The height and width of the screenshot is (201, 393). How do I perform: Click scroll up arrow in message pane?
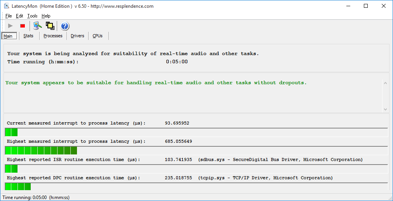coord(385,83)
